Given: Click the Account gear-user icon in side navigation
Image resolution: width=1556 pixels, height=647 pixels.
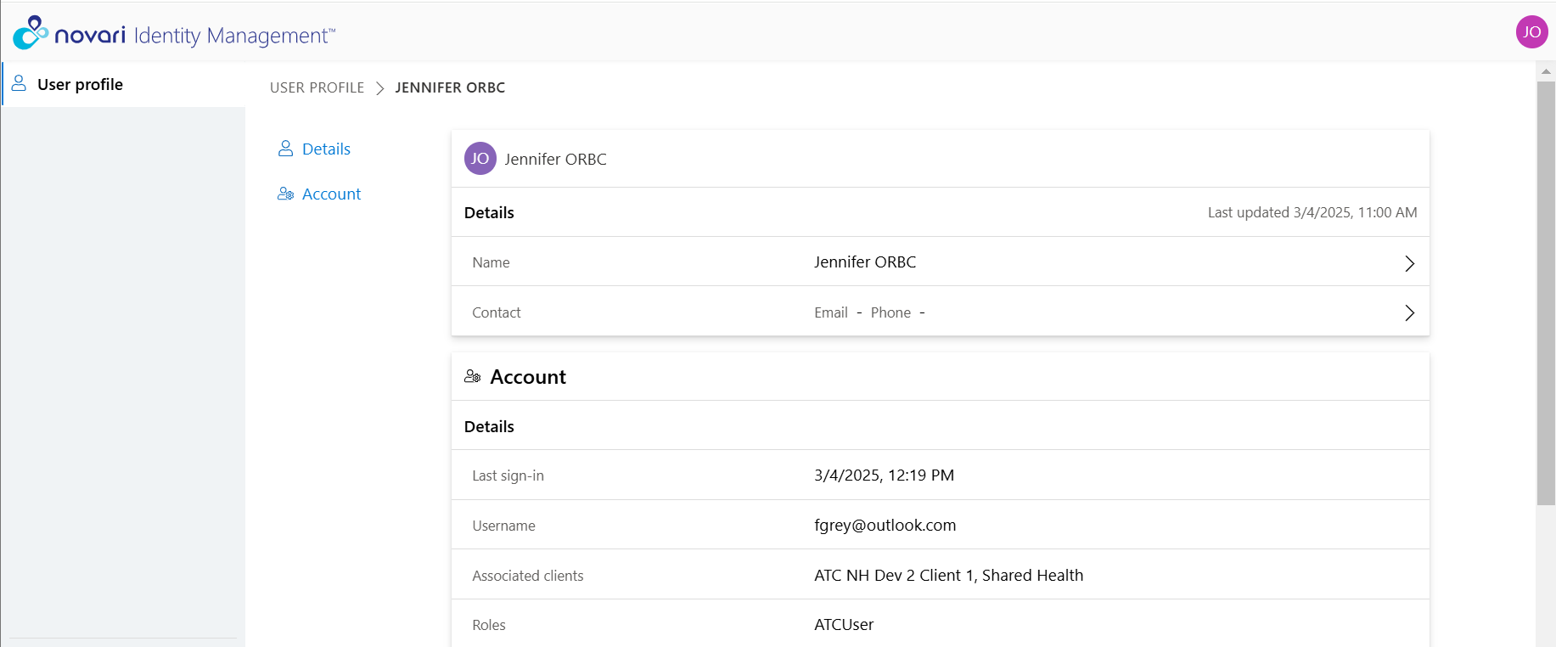Looking at the screenshot, I should coord(286,194).
